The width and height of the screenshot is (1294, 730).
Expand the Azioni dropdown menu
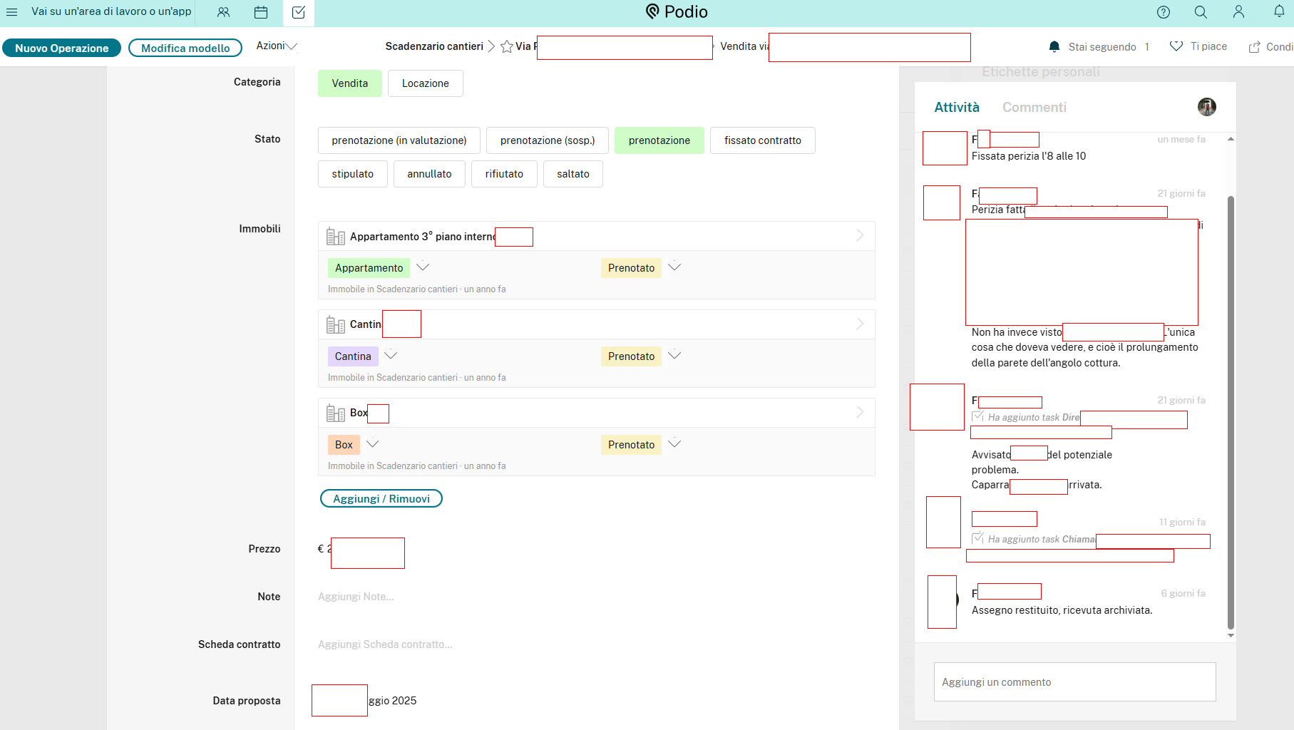(x=277, y=46)
